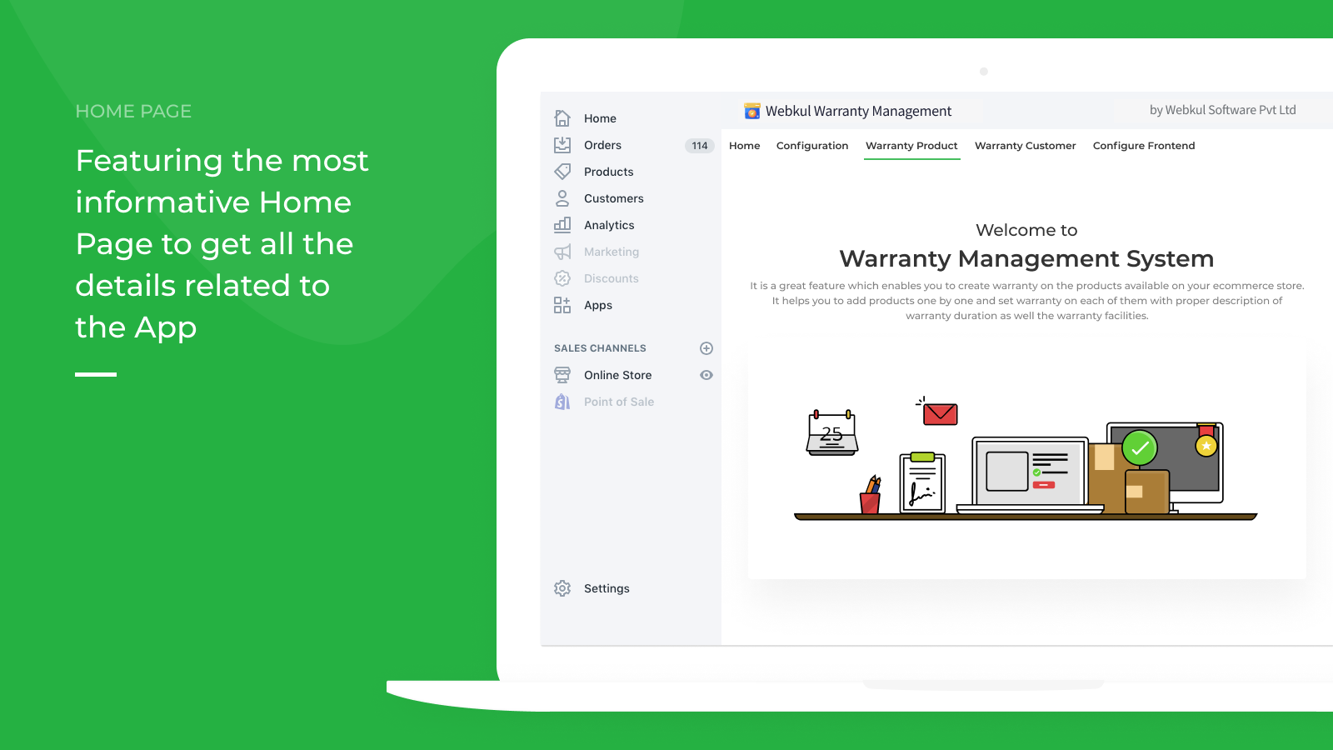Select the Customers icon
Screen dimensions: 1333x750
tap(562, 197)
